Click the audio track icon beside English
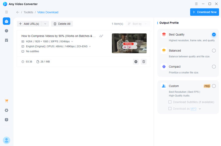221x146 pixels. tap(23, 47)
